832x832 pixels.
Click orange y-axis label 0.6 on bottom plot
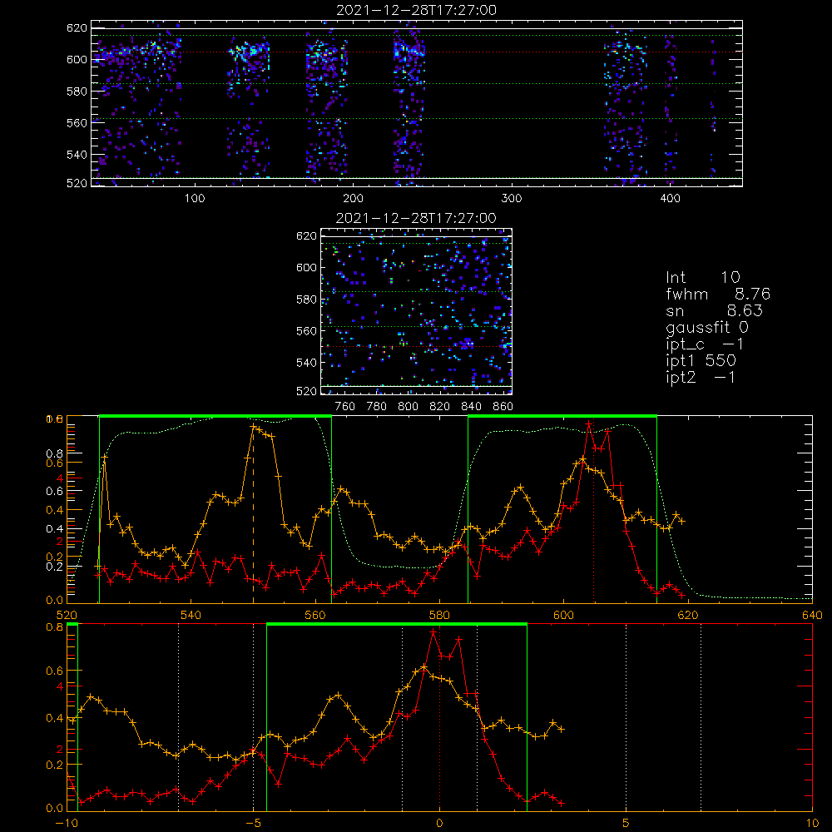coord(55,671)
